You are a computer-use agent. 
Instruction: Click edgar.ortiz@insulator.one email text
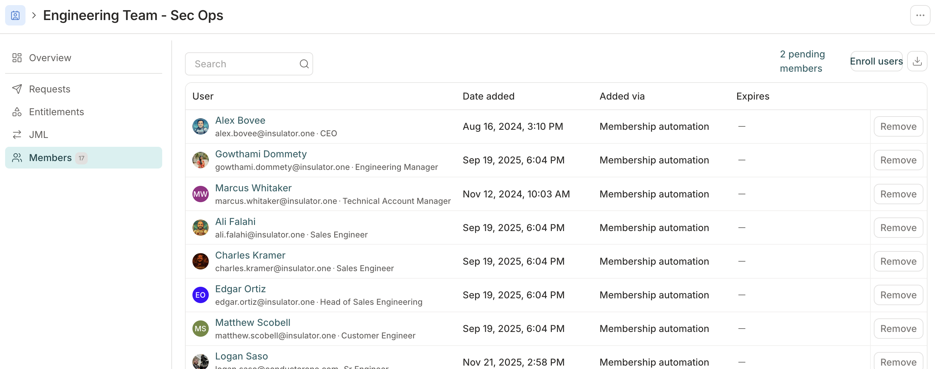pyautogui.click(x=265, y=302)
